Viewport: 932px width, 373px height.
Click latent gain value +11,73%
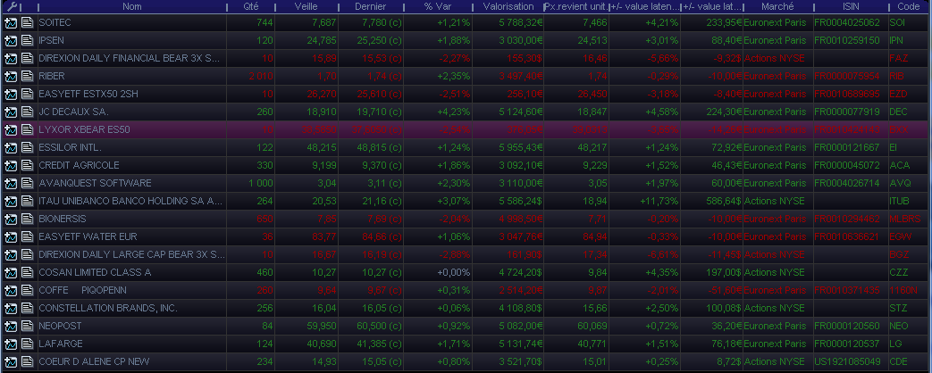(x=659, y=201)
